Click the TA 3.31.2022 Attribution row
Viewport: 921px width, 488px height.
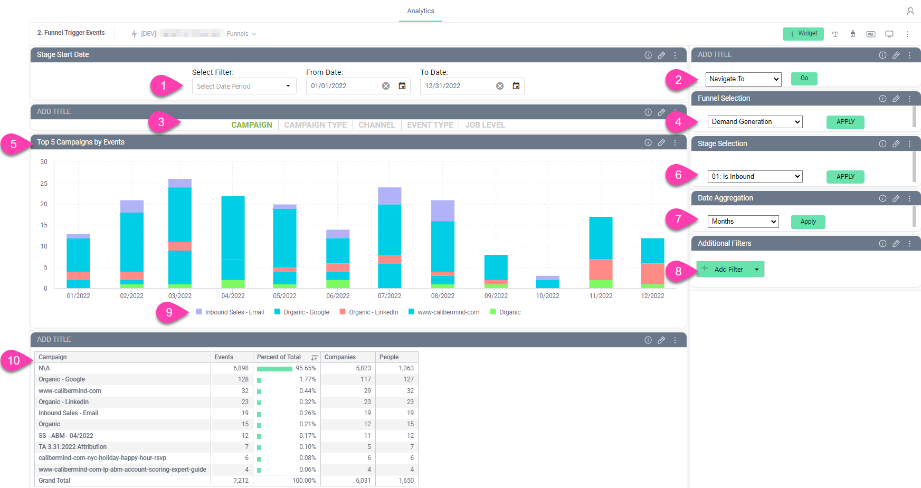(x=226, y=447)
